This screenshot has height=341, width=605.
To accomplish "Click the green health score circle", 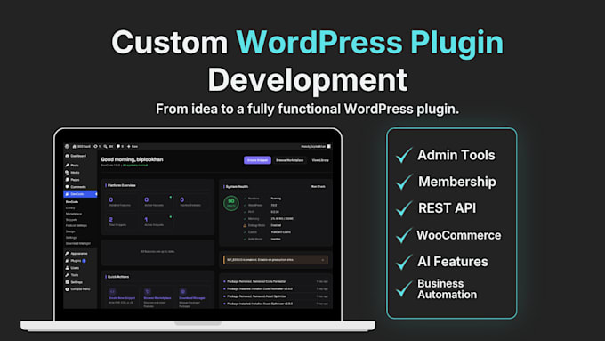I will [x=231, y=203].
